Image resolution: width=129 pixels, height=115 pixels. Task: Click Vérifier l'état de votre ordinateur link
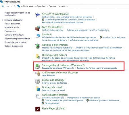[67, 17]
